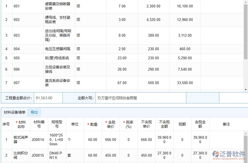
Task: Click the 板式消声器 material name cell
Action: coord(21,140)
